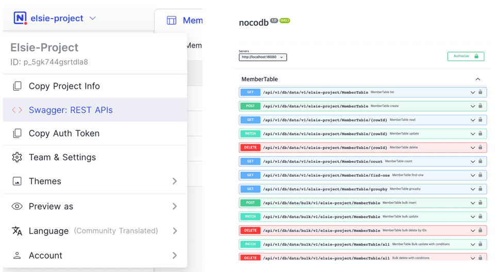This screenshot has height=272, width=495.
Task: Open the Servers localhost dropdown
Action: (x=263, y=57)
